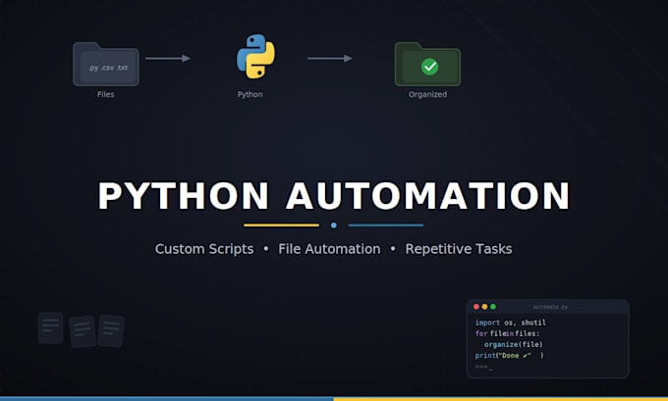Click the green Organized folder icon
The width and height of the screenshot is (668, 401).
coord(427,64)
